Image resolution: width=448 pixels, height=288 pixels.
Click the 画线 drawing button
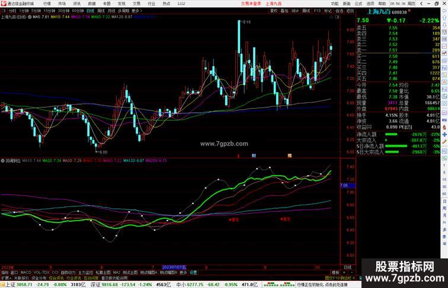click(x=306, y=11)
